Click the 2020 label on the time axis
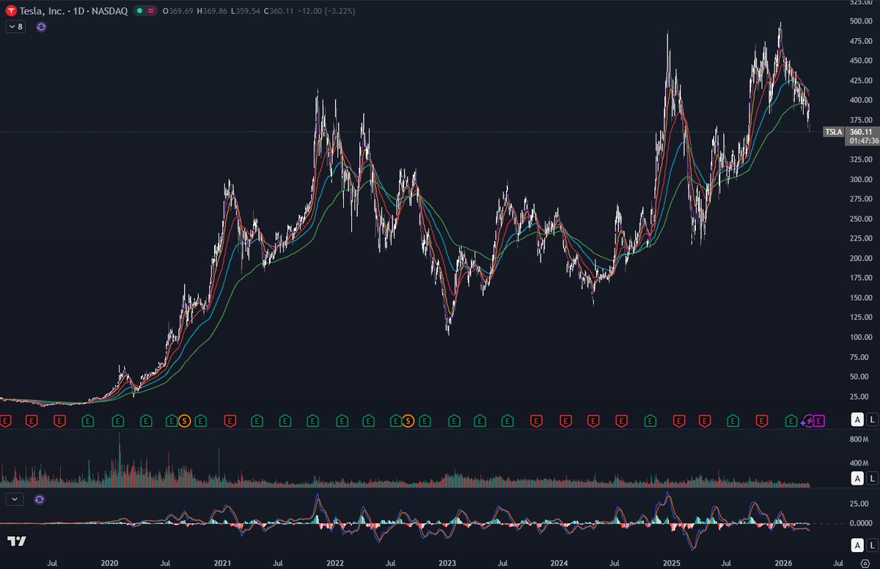The image size is (880, 569). tap(109, 563)
